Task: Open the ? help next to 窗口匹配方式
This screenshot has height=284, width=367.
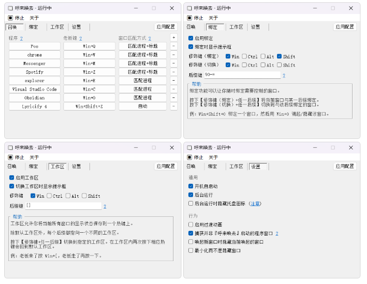Action: 149,38
